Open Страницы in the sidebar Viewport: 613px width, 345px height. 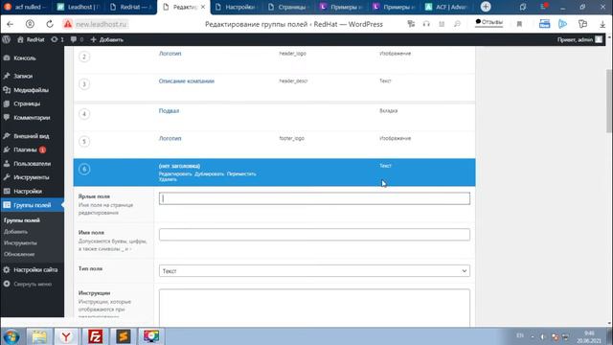(27, 103)
